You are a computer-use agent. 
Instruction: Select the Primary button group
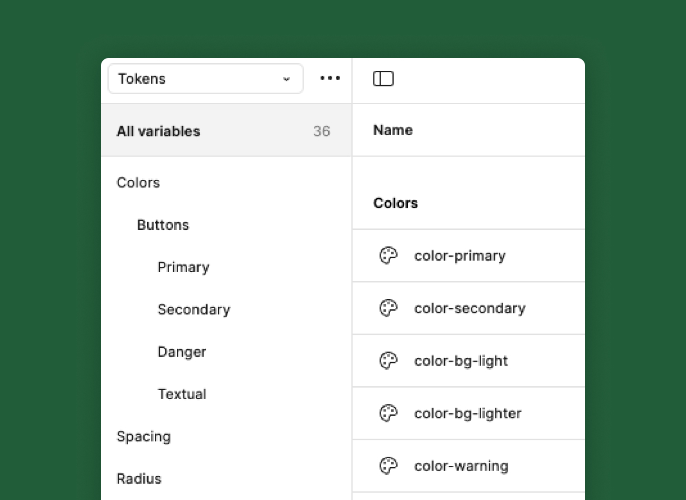tap(183, 267)
